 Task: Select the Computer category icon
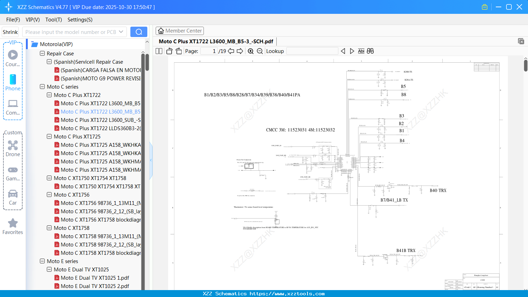coord(13,107)
